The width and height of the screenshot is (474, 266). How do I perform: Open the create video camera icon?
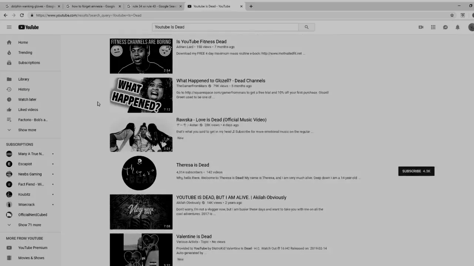[x=421, y=27]
